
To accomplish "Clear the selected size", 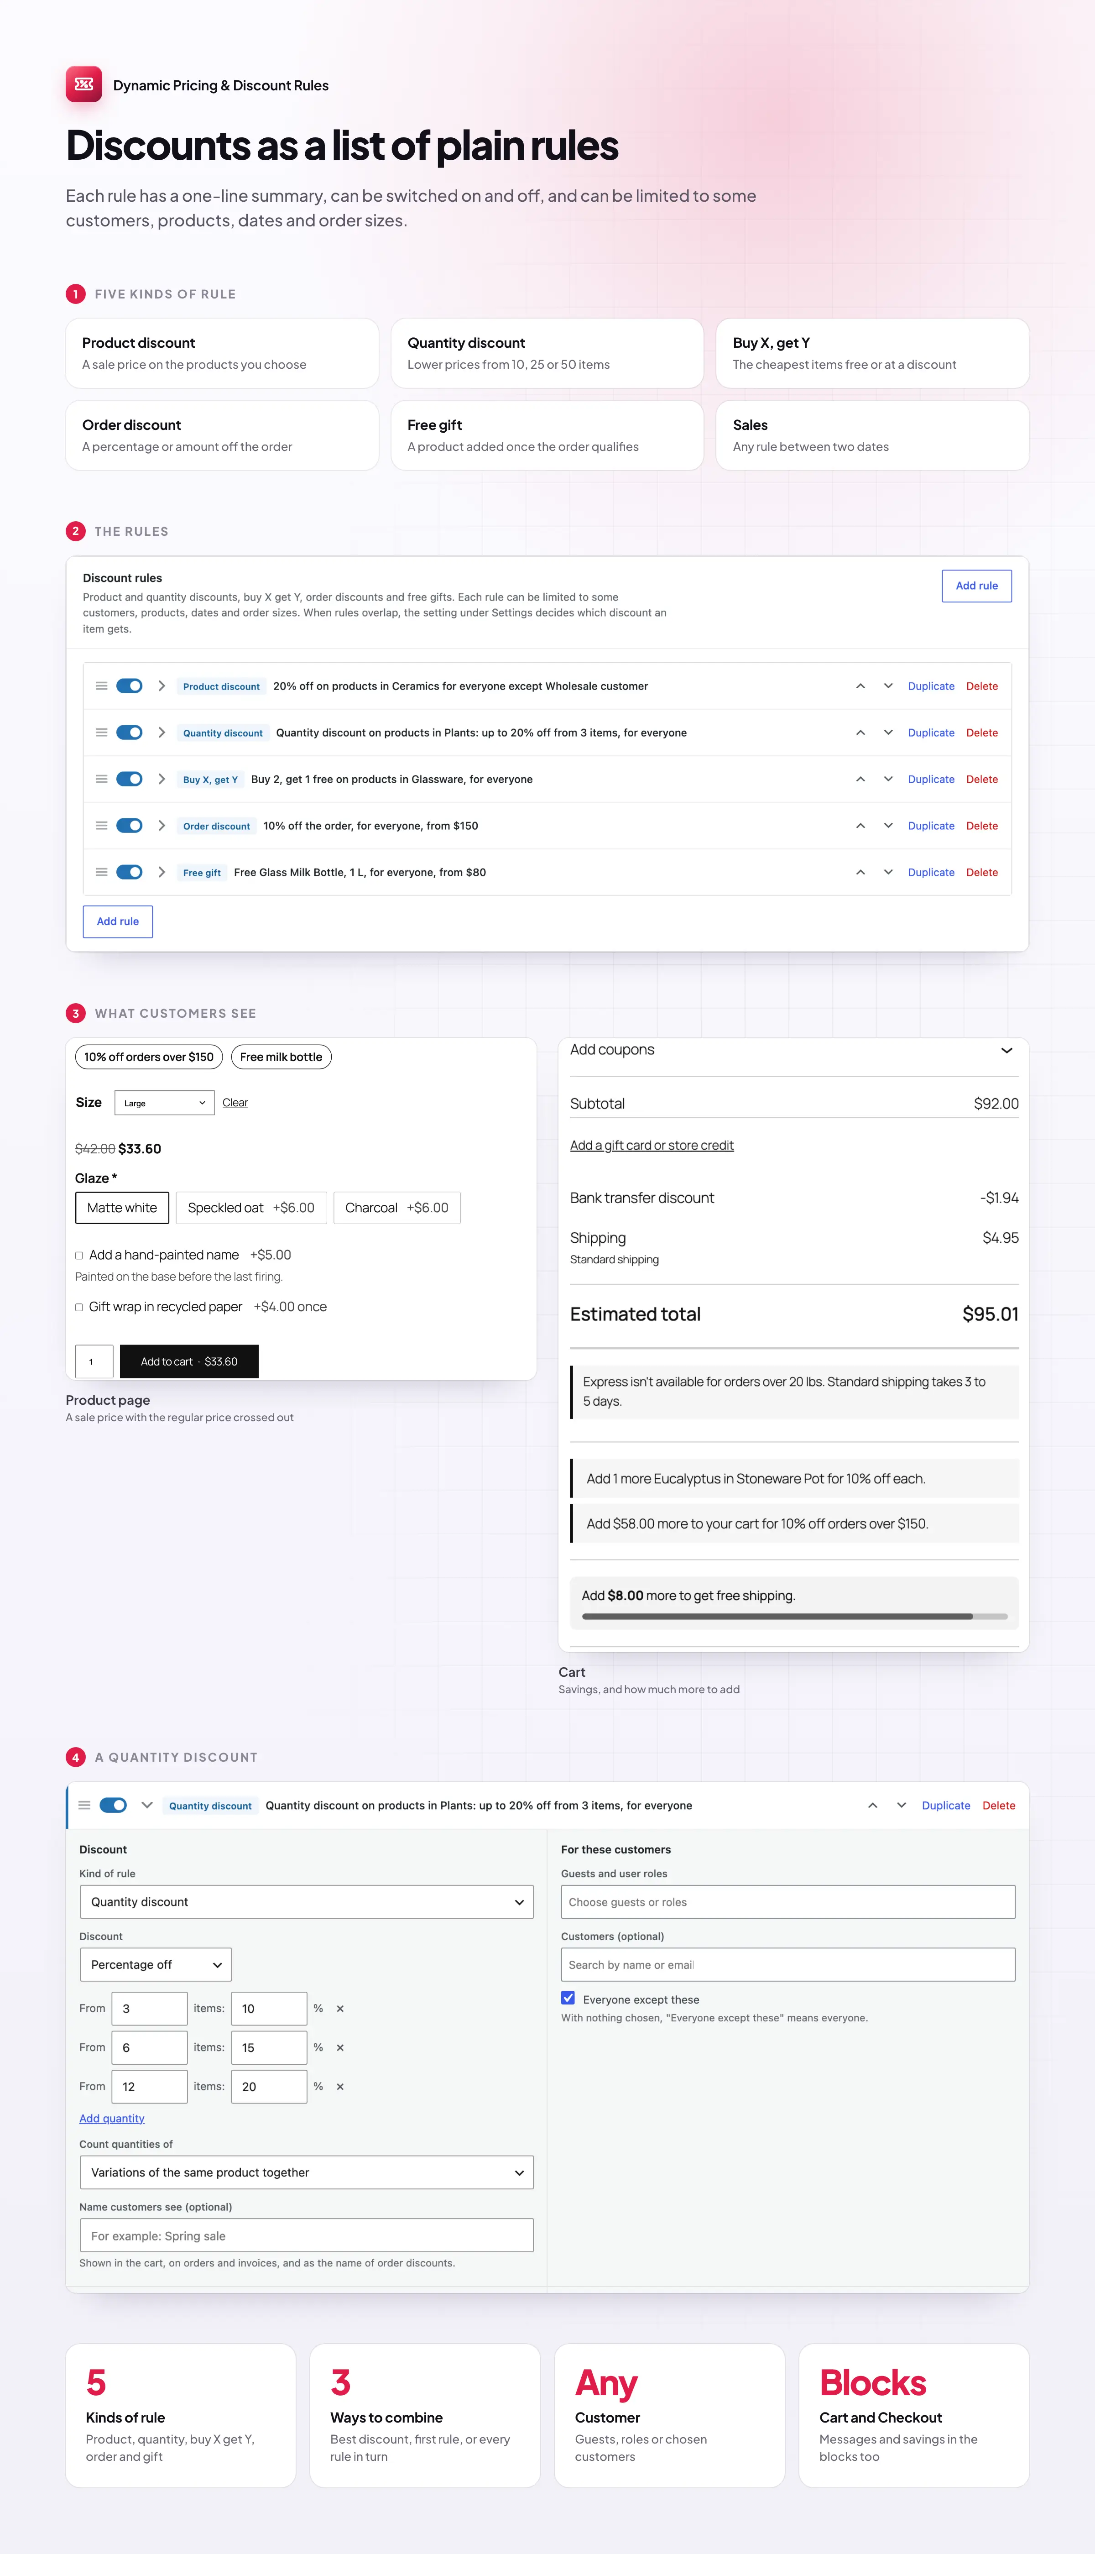I will tap(235, 1103).
